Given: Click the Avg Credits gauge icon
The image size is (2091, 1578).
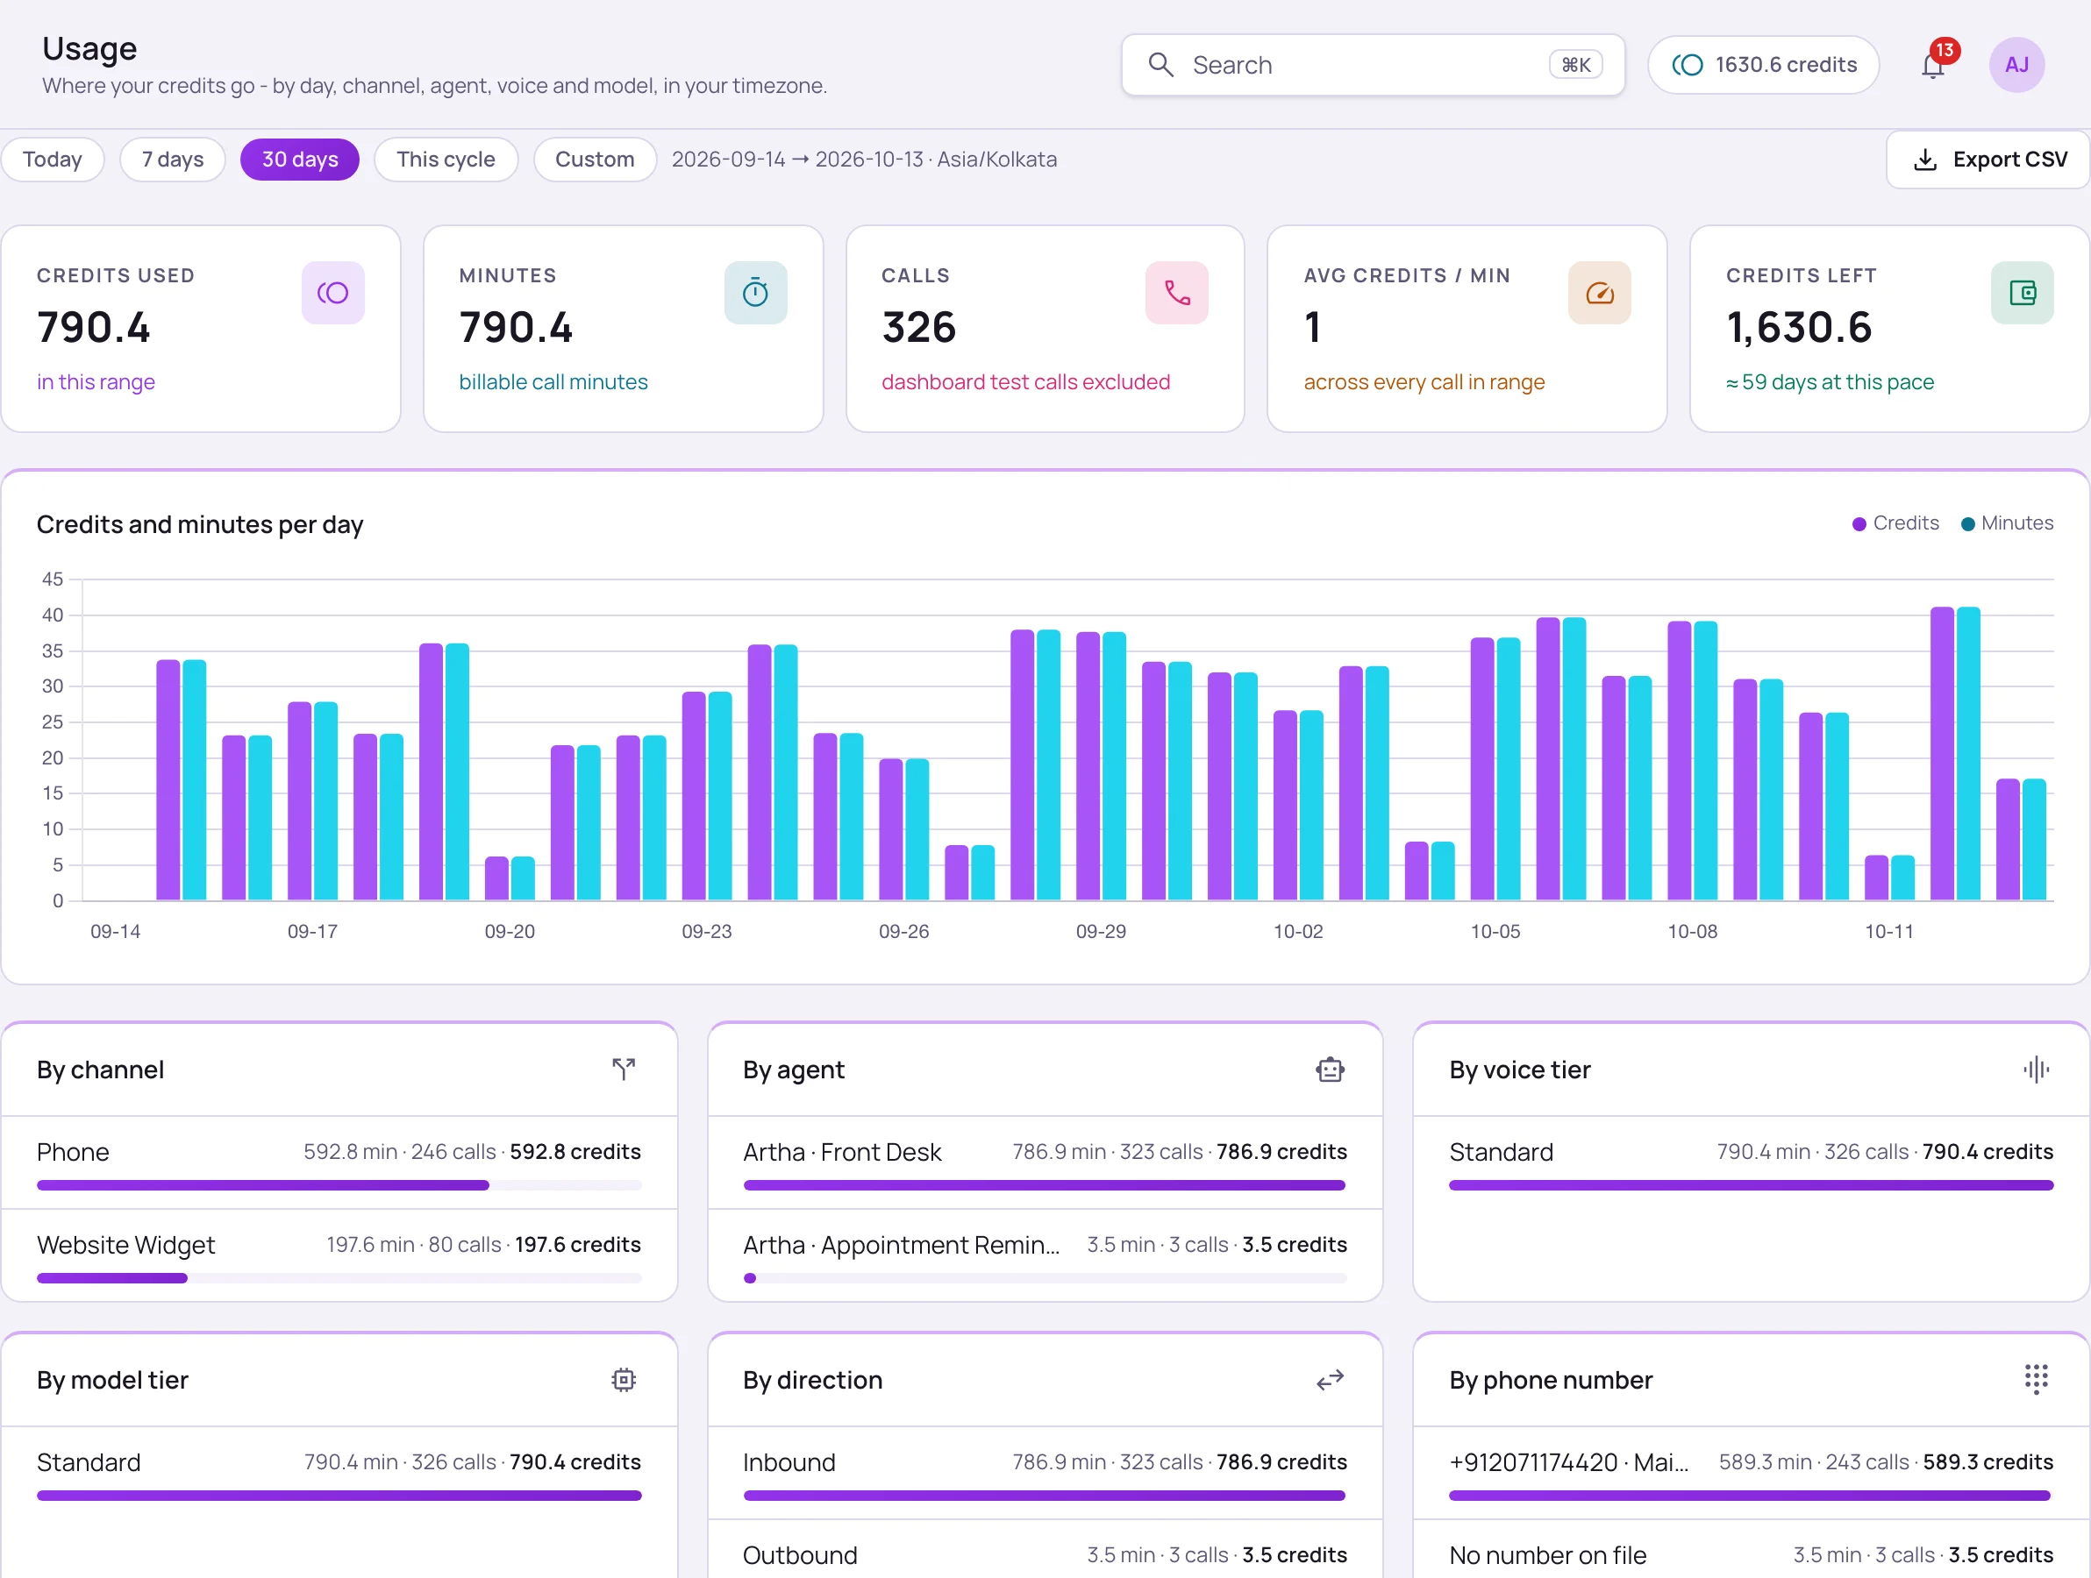Looking at the screenshot, I should tap(1600, 293).
